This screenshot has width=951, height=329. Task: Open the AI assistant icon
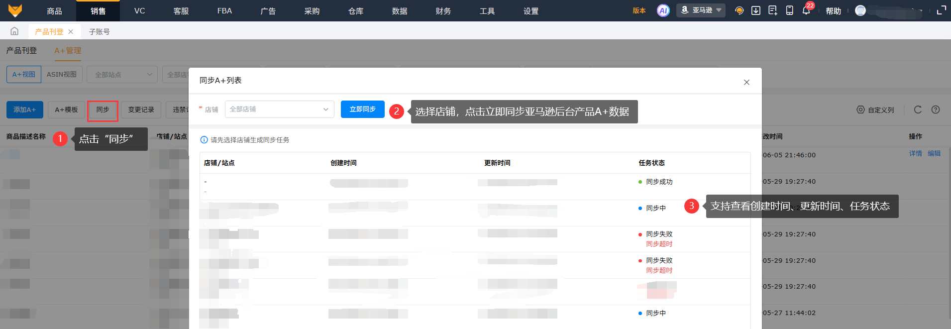coord(663,10)
